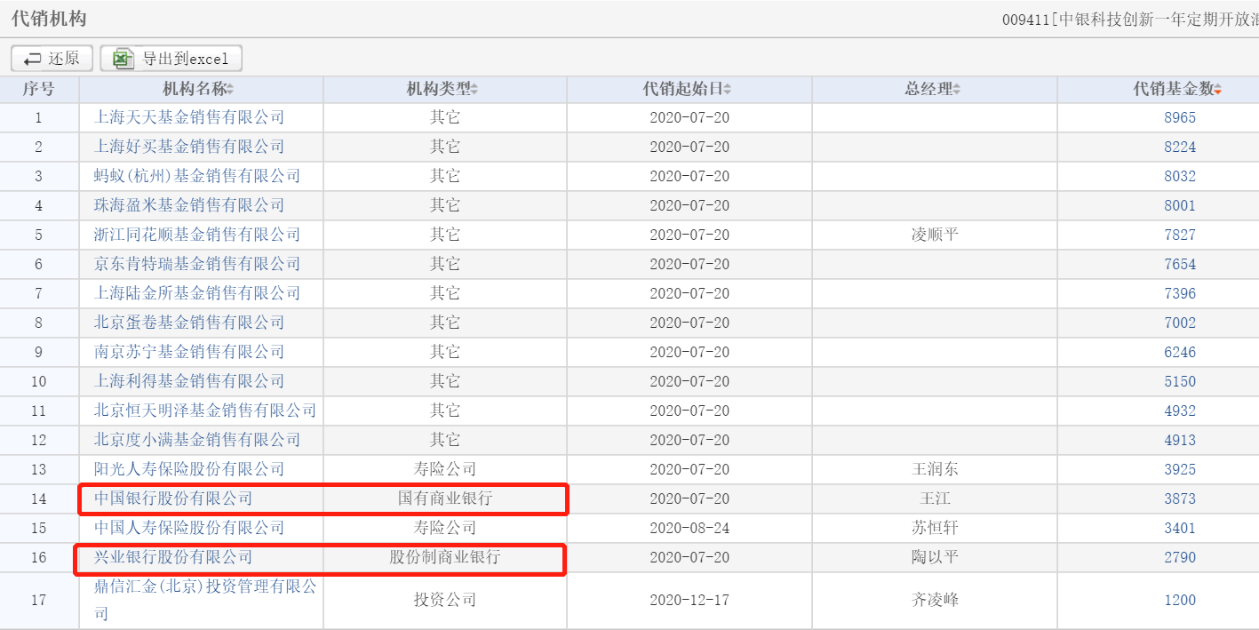The image size is (1259, 630).
Task: Click fund count 2790
Action: [1180, 557]
